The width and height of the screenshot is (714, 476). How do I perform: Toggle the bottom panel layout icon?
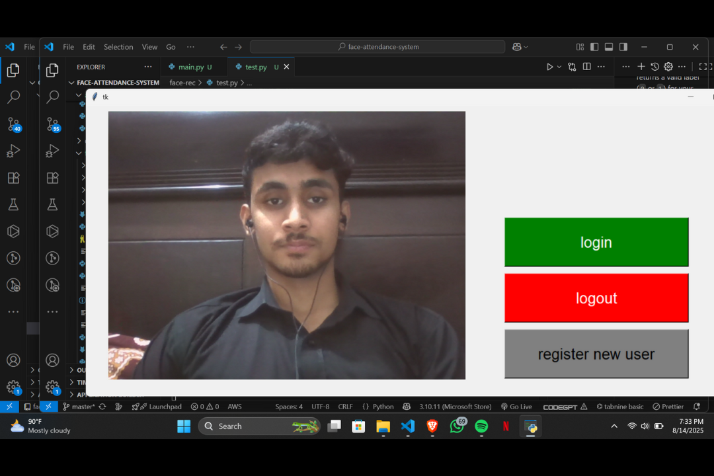click(609, 47)
